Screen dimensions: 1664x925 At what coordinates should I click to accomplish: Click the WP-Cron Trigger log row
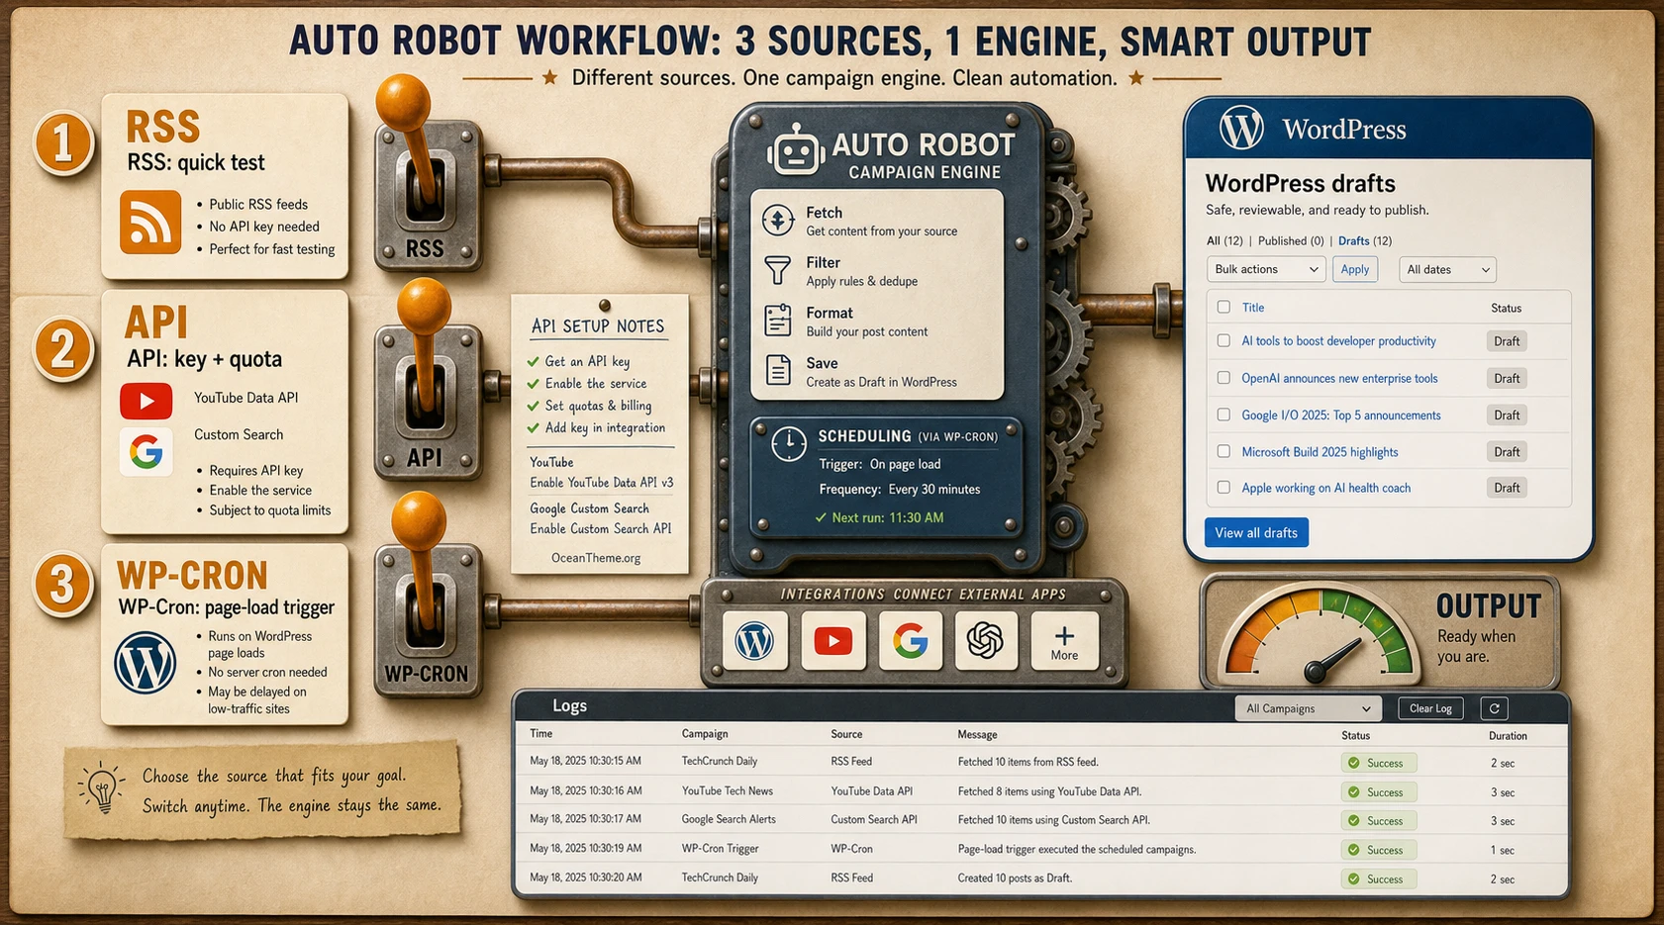pos(1041,849)
